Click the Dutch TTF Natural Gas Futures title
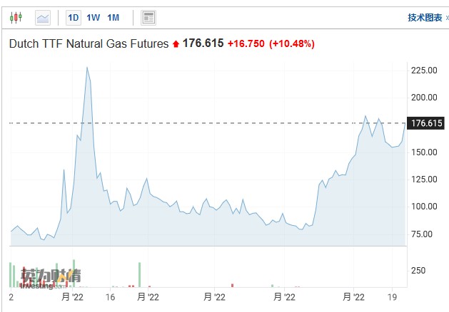Image resolution: width=449 pixels, height=312 pixels. click(x=89, y=44)
